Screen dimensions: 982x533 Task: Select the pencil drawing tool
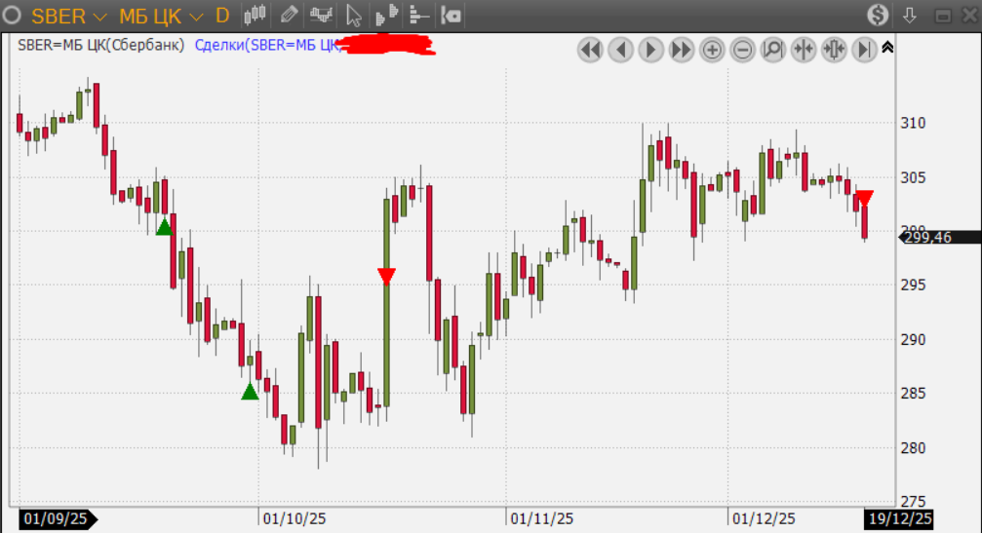click(289, 15)
